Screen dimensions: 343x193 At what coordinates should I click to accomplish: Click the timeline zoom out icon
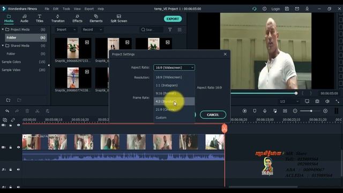coord(295,111)
